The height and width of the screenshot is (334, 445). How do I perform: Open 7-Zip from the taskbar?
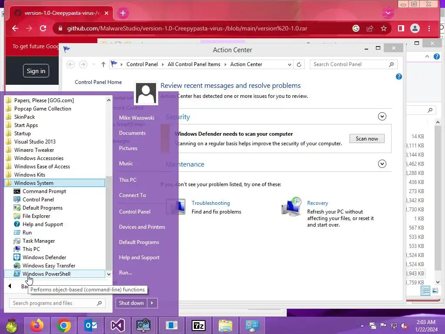199,325
